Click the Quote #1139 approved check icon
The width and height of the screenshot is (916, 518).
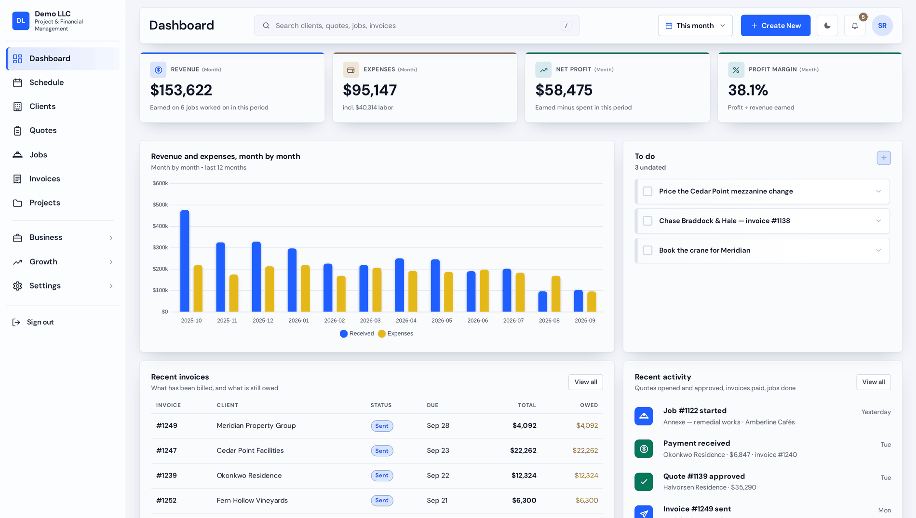pos(644,481)
